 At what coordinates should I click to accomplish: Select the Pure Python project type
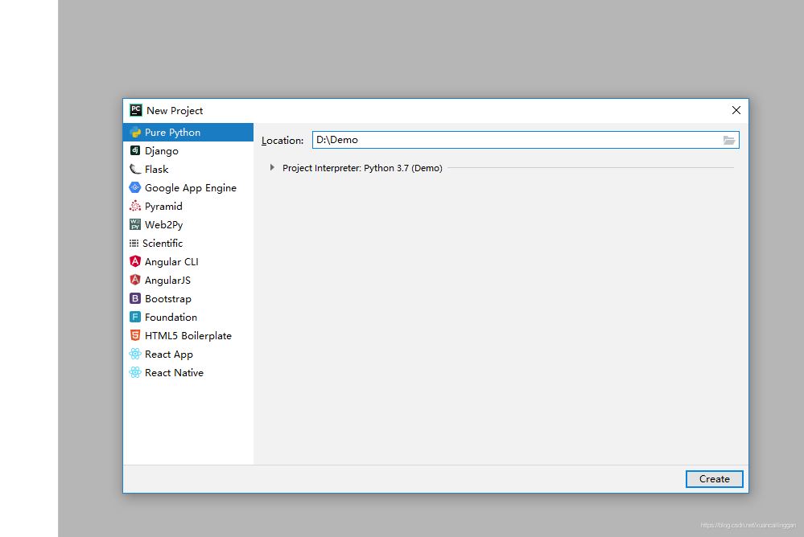click(188, 132)
